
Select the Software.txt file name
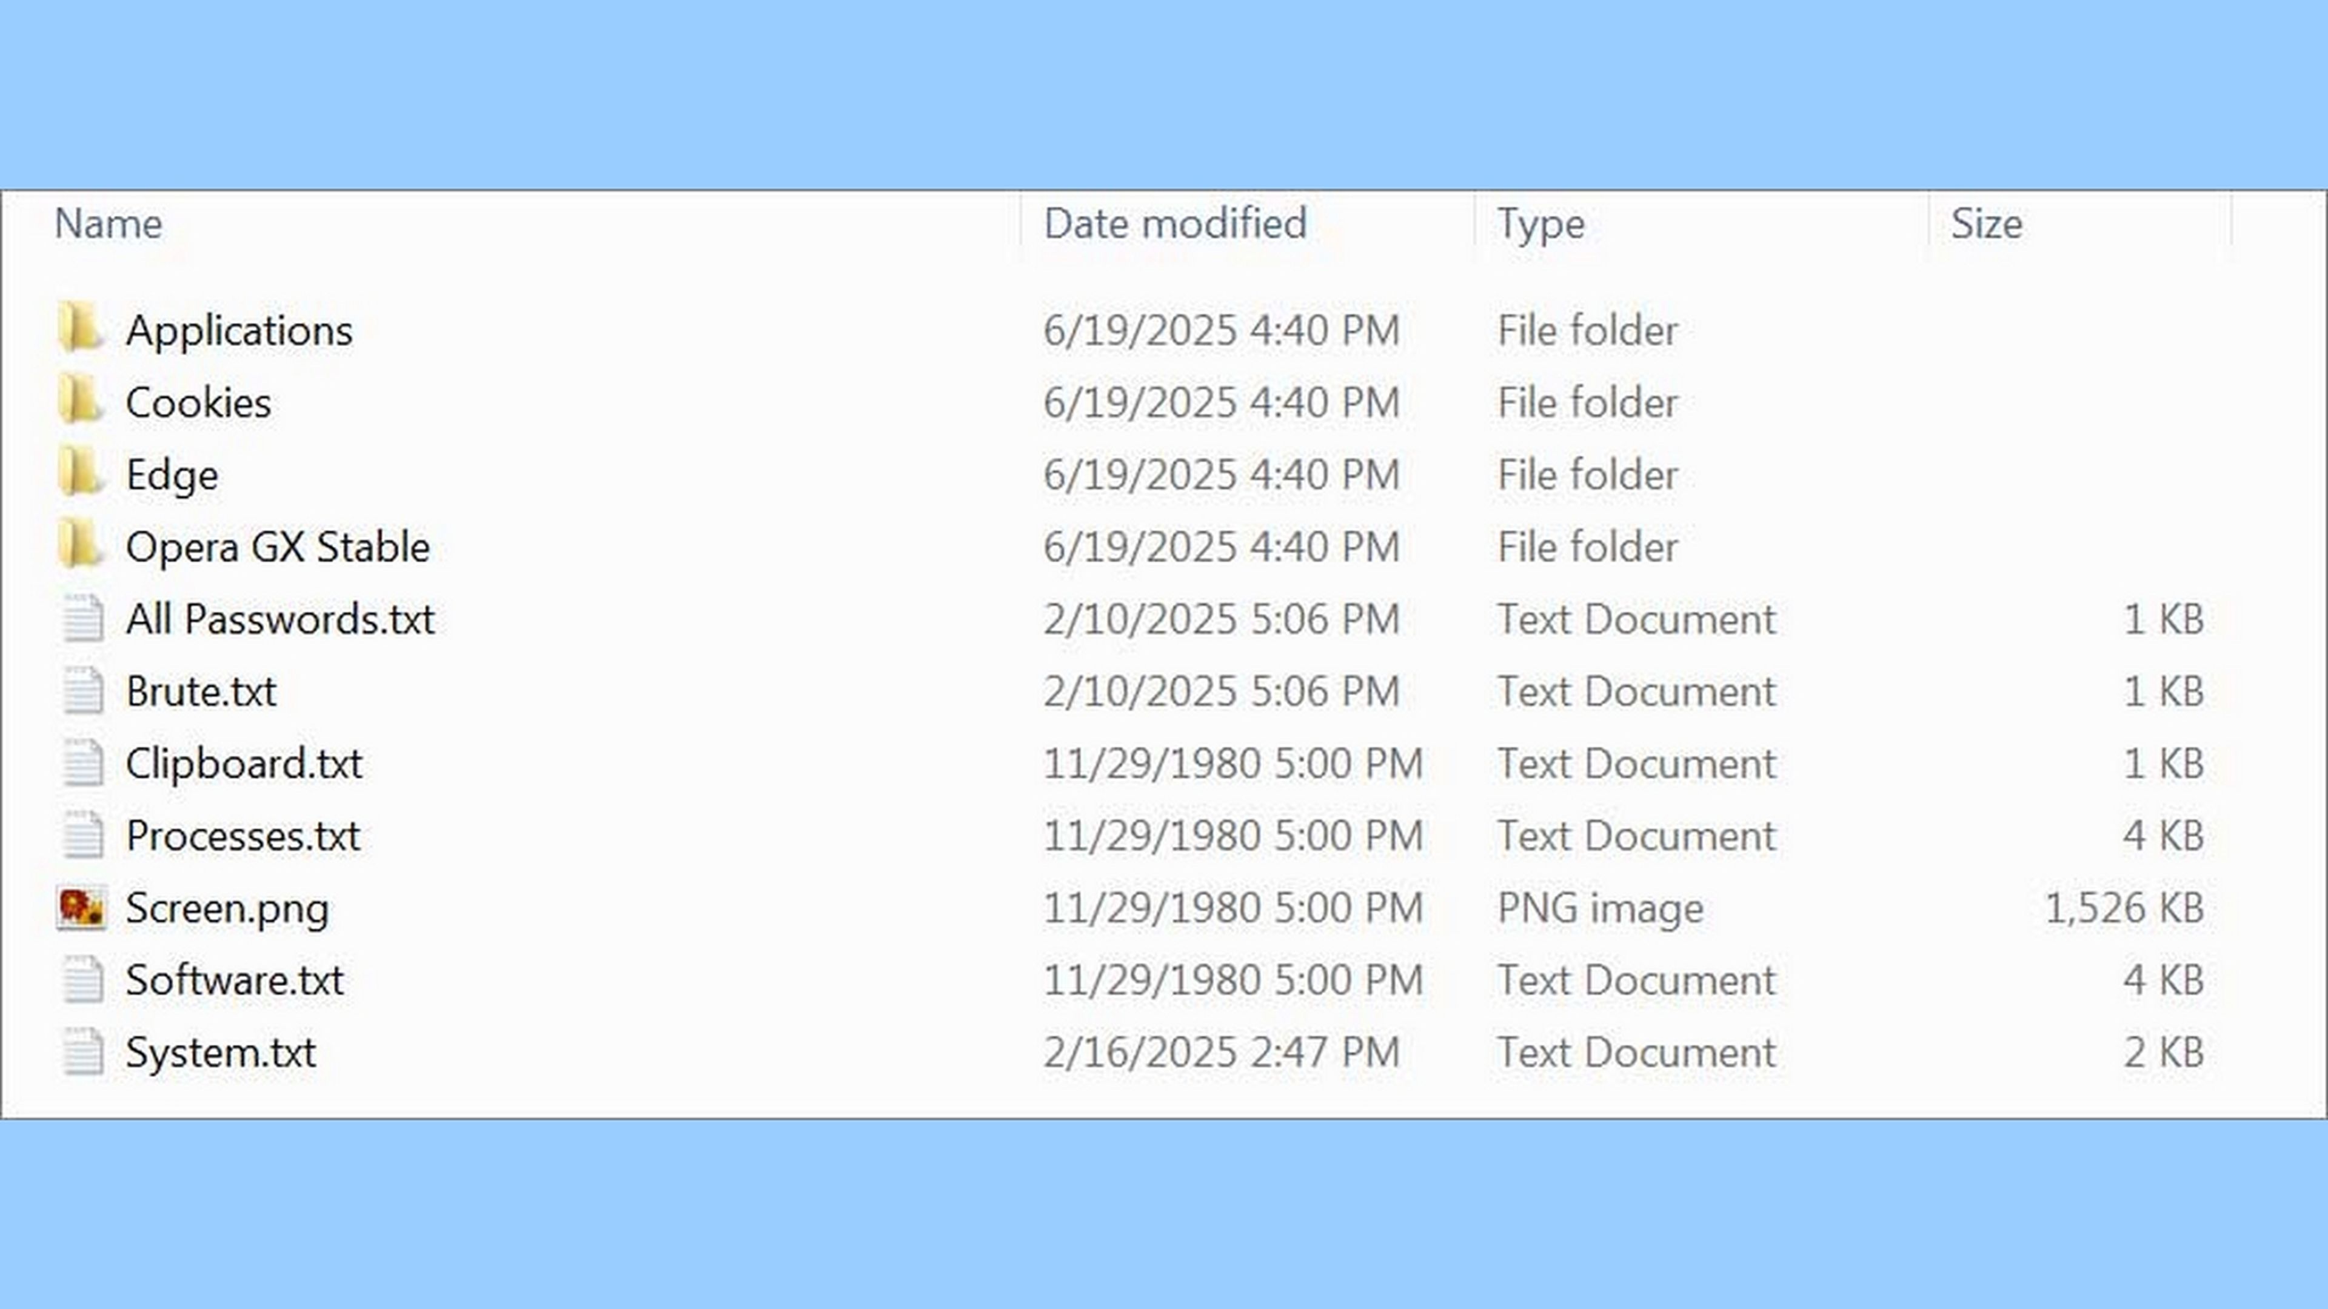pyautogui.click(x=235, y=980)
